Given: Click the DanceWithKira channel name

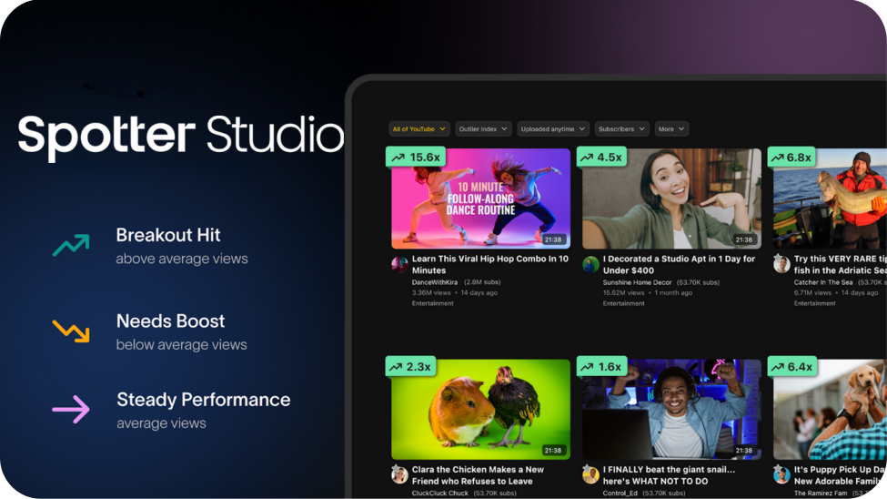Looking at the screenshot, I should click(435, 282).
